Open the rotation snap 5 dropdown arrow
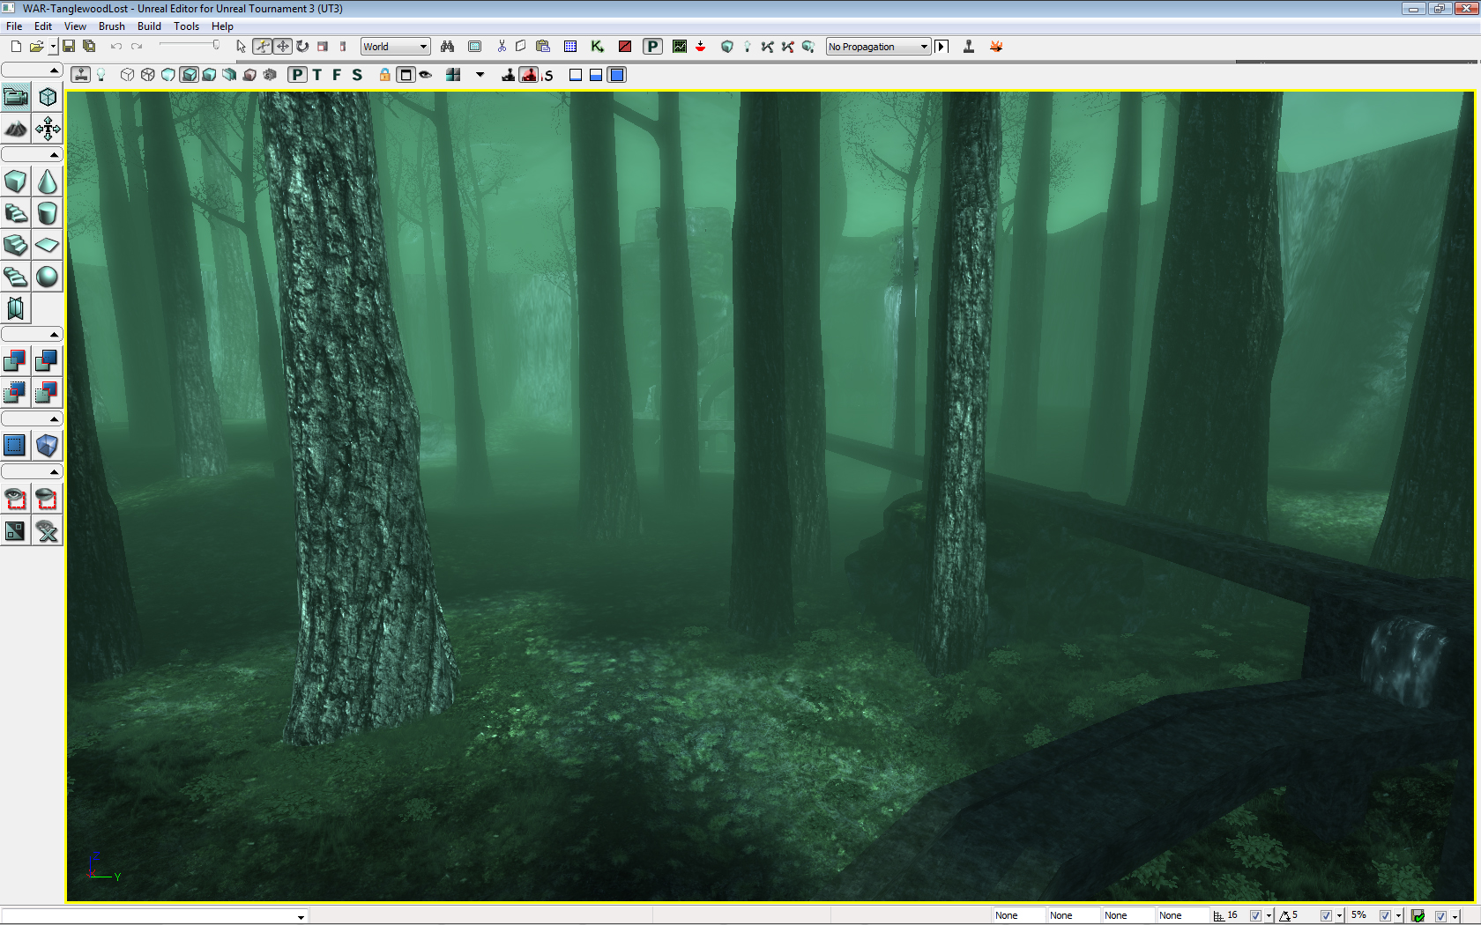 [1339, 916]
